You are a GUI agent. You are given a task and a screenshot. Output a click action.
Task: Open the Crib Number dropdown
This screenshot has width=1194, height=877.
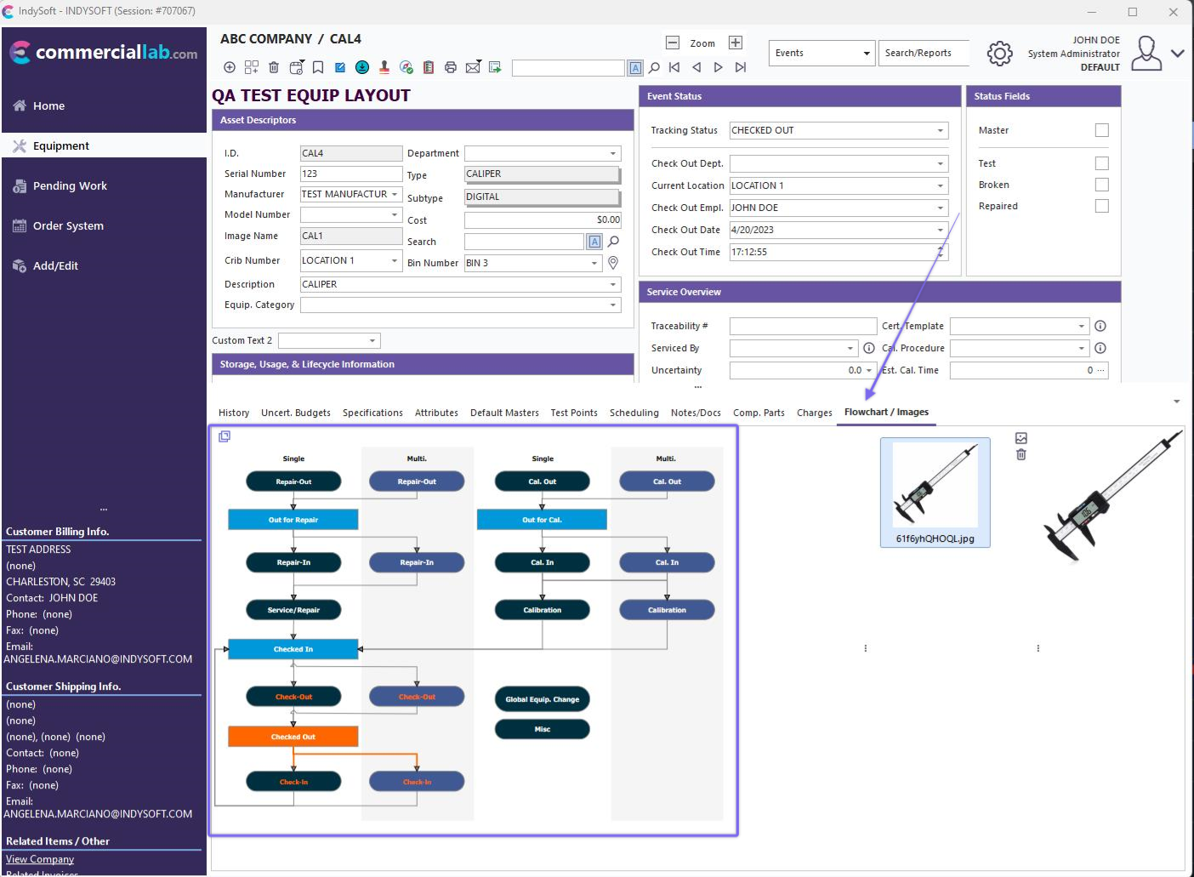point(395,261)
